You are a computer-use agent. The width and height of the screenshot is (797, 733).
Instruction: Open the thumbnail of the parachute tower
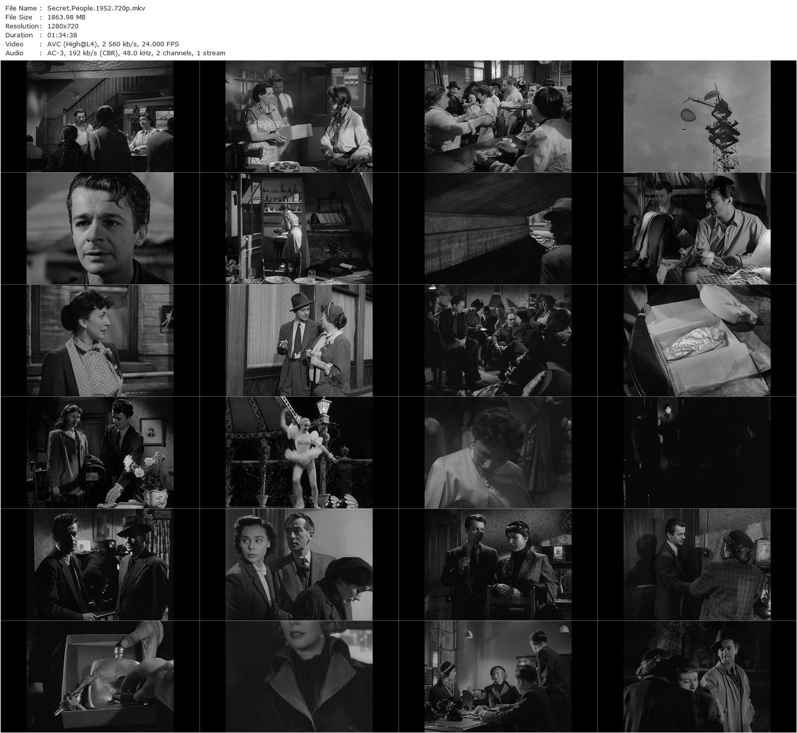(x=697, y=117)
